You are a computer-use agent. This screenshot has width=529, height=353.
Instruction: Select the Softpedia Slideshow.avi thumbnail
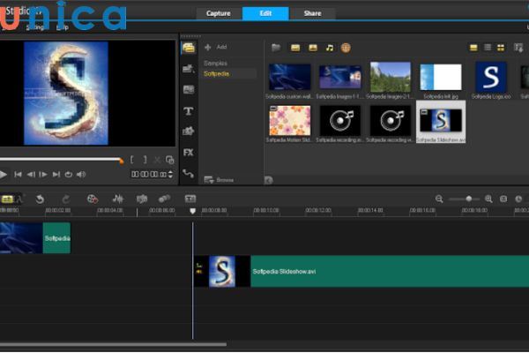[441, 121]
